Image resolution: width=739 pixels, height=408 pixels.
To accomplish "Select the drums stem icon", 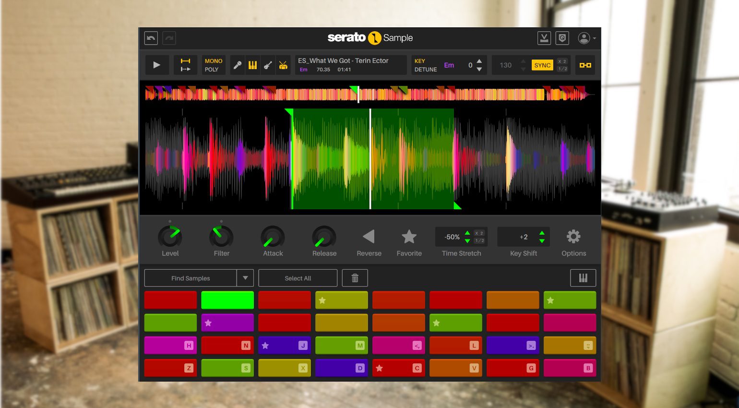I will [x=283, y=65].
